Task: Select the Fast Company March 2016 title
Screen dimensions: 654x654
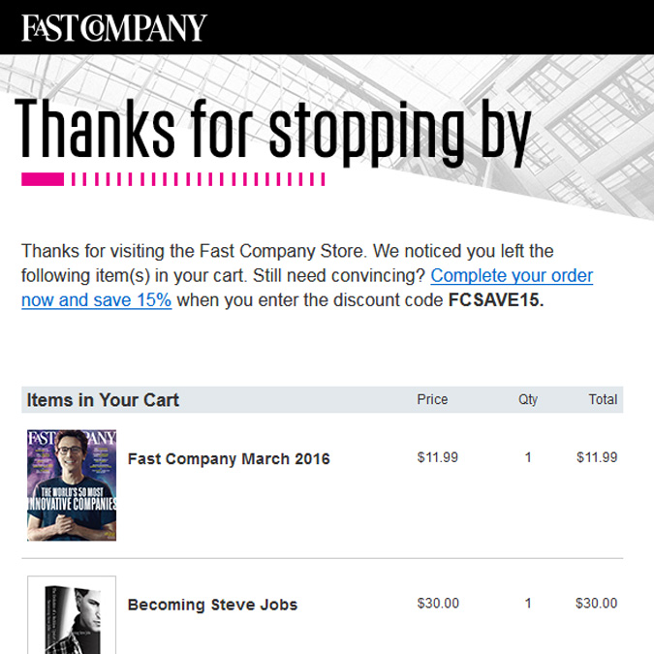Action: pyautogui.click(x=229, y=459)
